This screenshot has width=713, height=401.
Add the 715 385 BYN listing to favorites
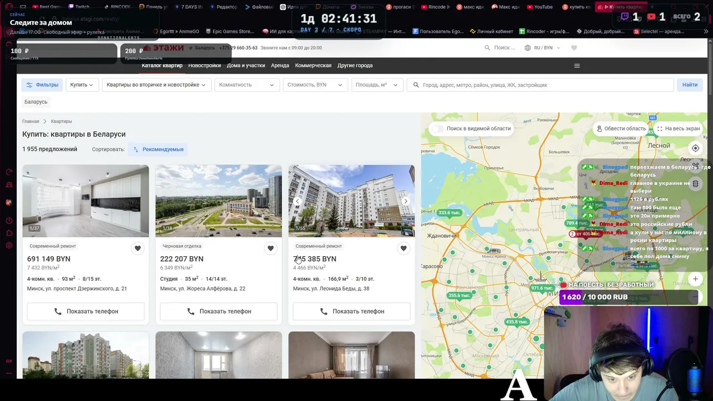coord(403,248)
